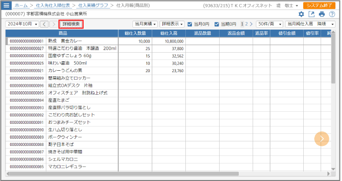Go to previous month arrow button

[x=44, y=24]
